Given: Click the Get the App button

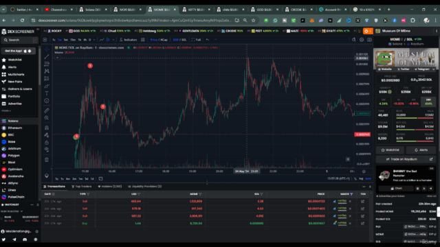Looking at the screenshot, I should pos(19,51).
